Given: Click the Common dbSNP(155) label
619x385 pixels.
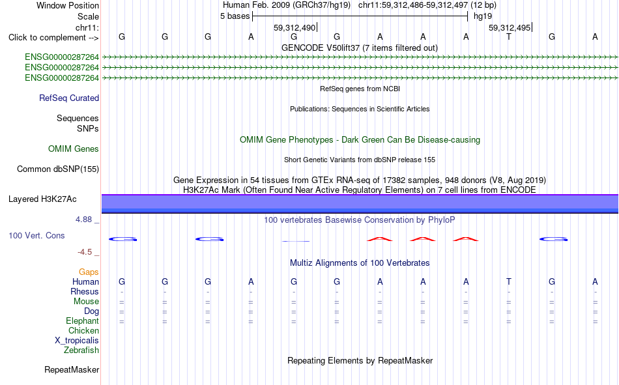Looking at the screenshot, I should (58, 169).
